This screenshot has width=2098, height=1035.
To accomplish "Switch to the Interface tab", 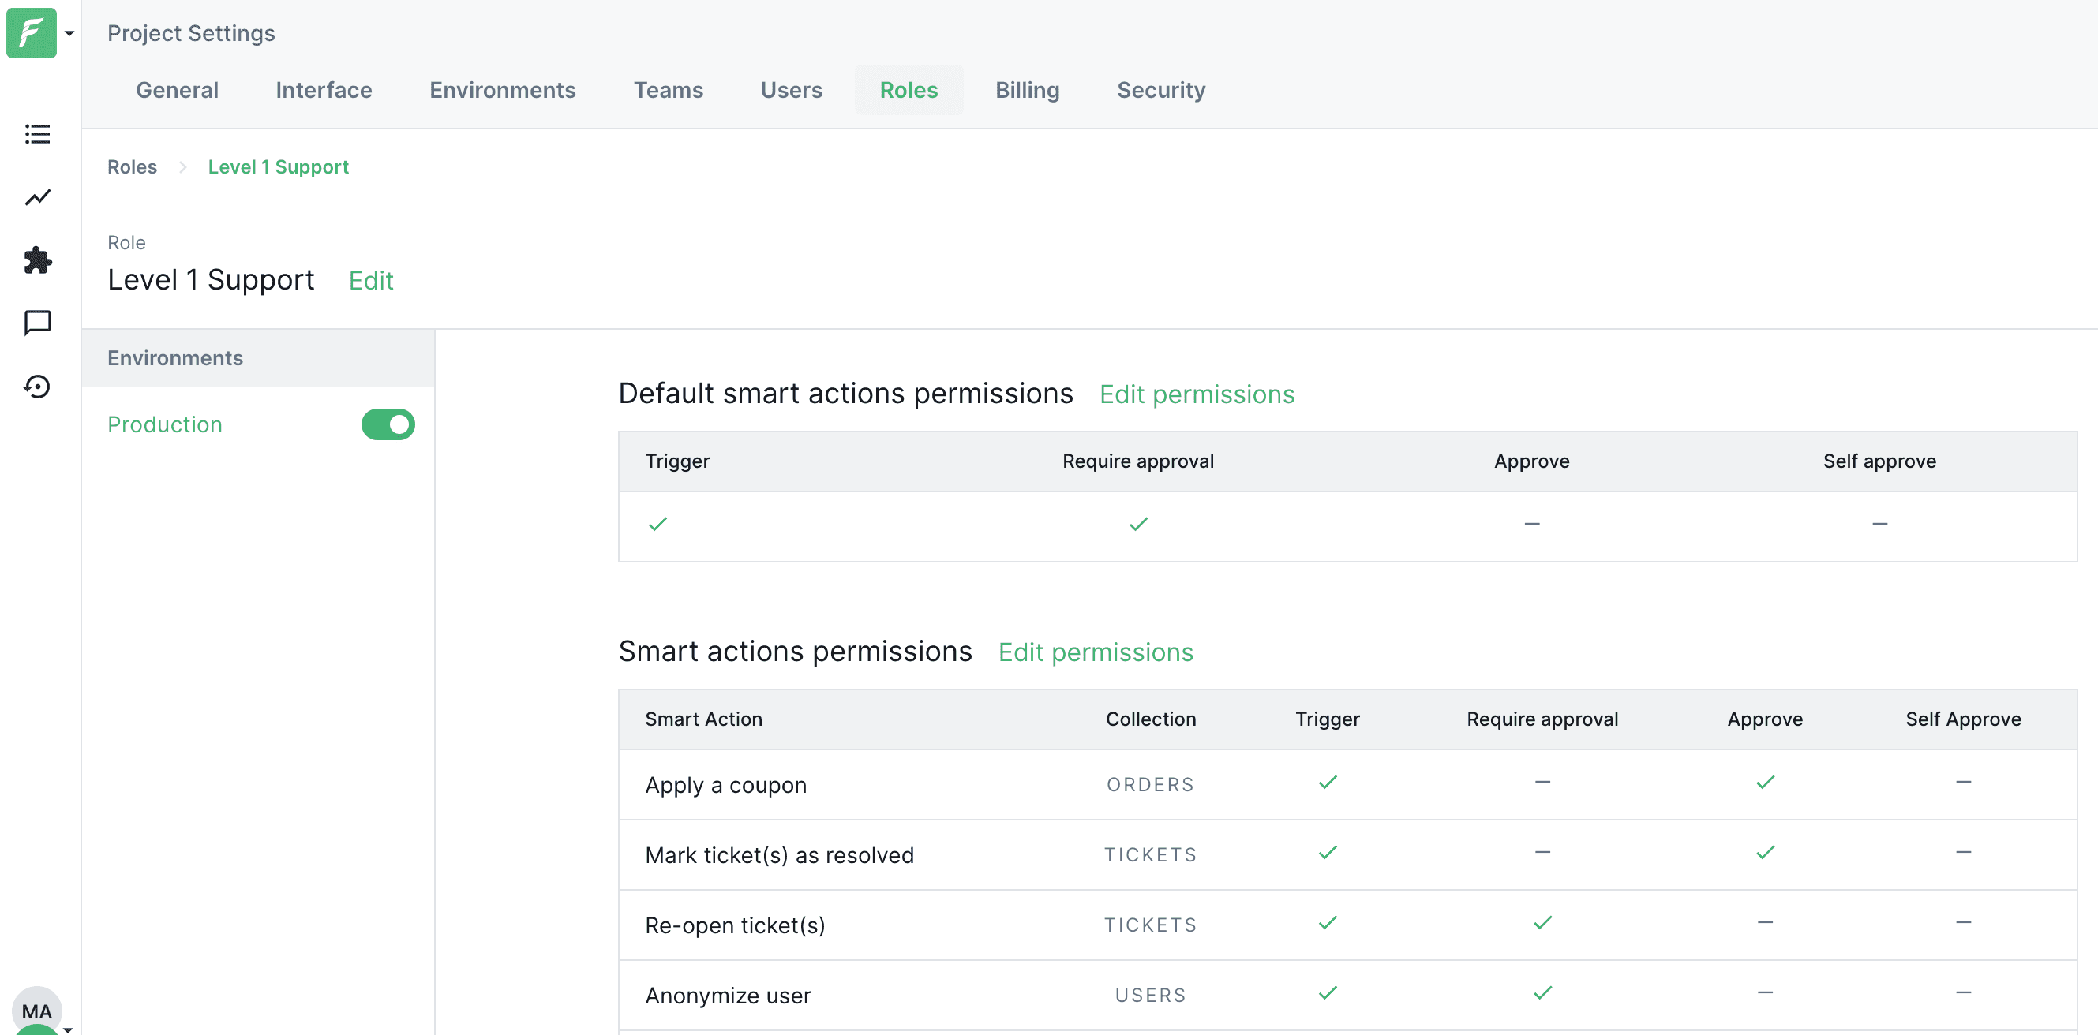I will coord(324,89).
